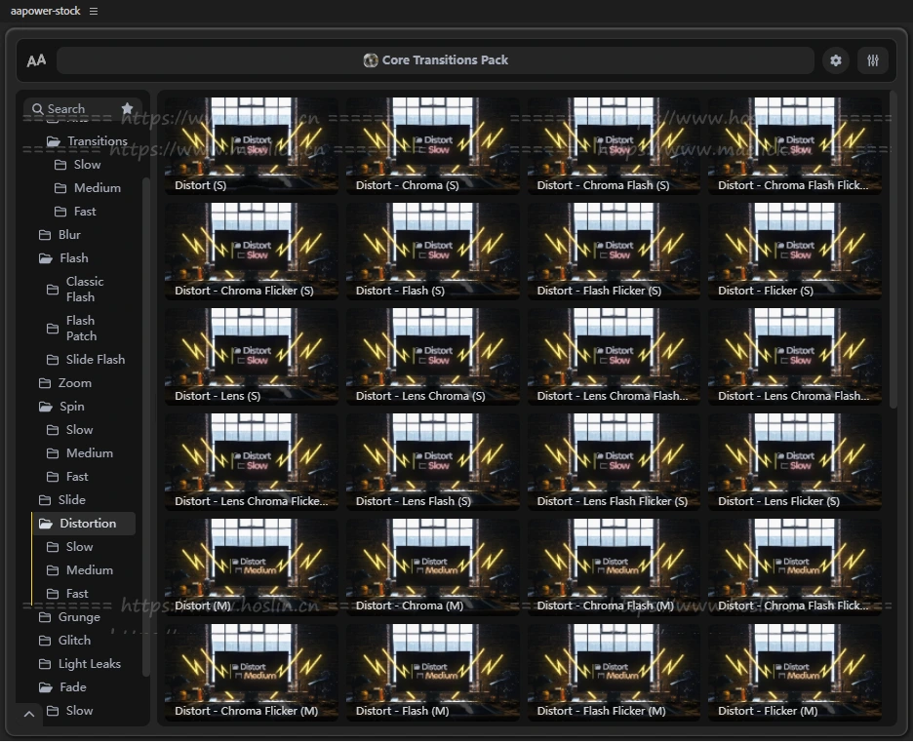Click the Core Transitions Pack title bar
The image size is (913, 743).
[x=435, y=60]
